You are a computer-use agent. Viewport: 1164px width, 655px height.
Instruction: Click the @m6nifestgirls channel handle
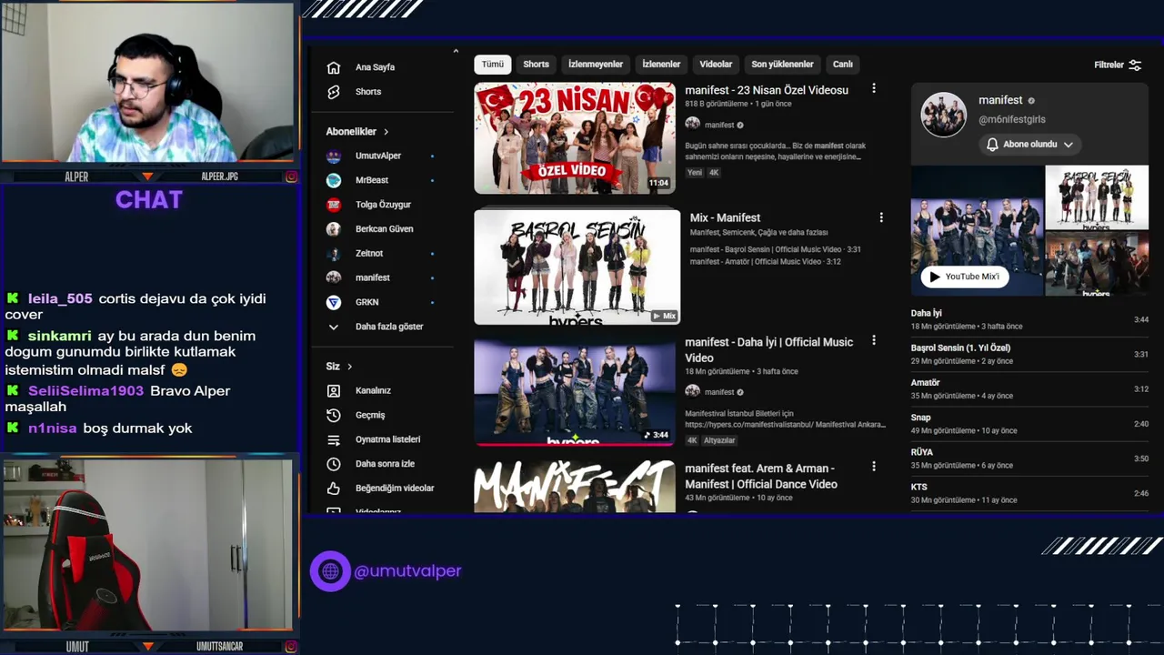1011,119
